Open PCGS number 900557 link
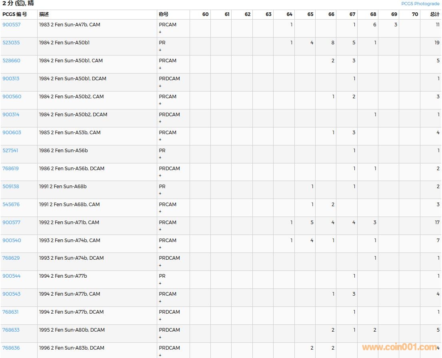 point(12,25)
